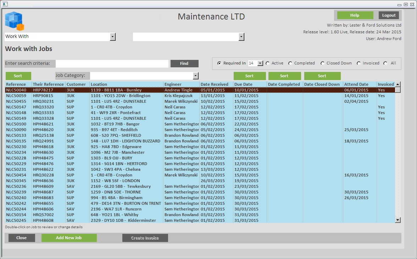The width and height of the screenshot is (417, 259).
Task: Select location 648 - YO21 1BL - Whitby
Action: 114,215
